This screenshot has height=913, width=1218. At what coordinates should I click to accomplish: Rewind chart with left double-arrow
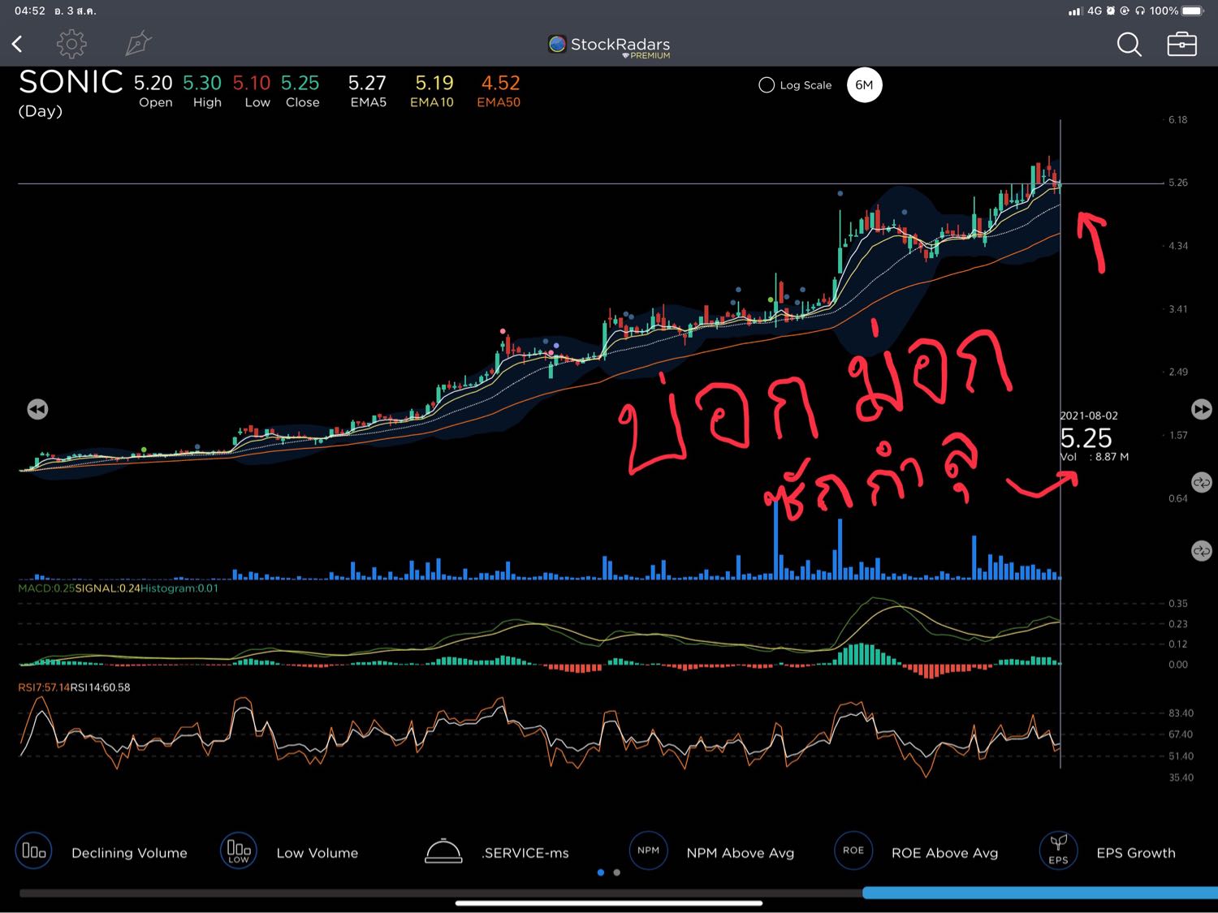(x=37, y=409)
